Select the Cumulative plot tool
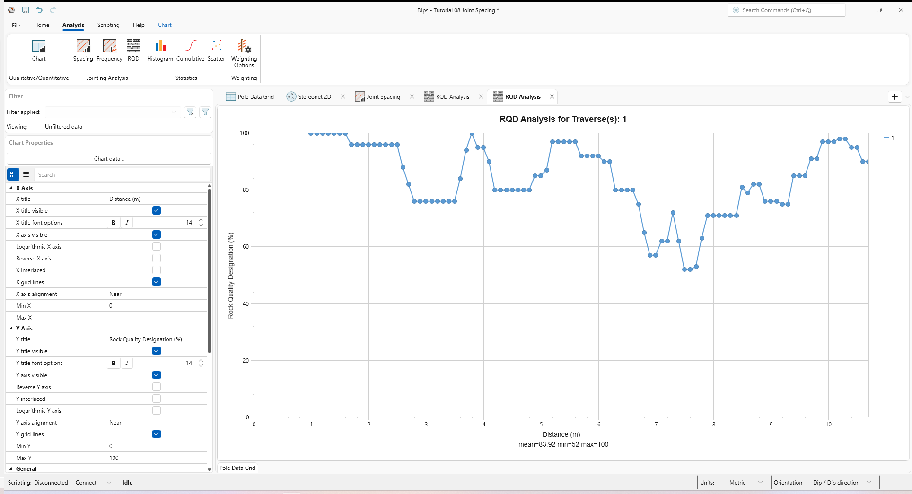Screen dimensions: 912x494 click(190, 50)
